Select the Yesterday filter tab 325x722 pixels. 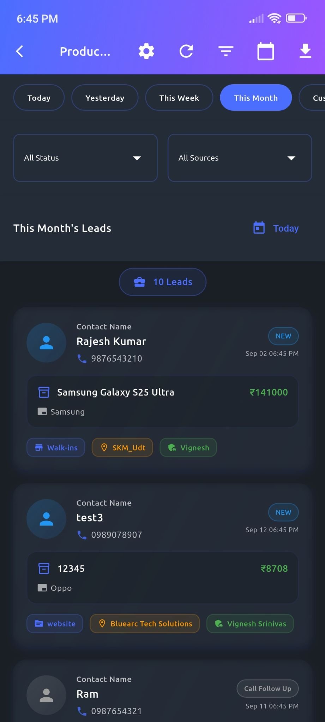[x=105, y=98]
